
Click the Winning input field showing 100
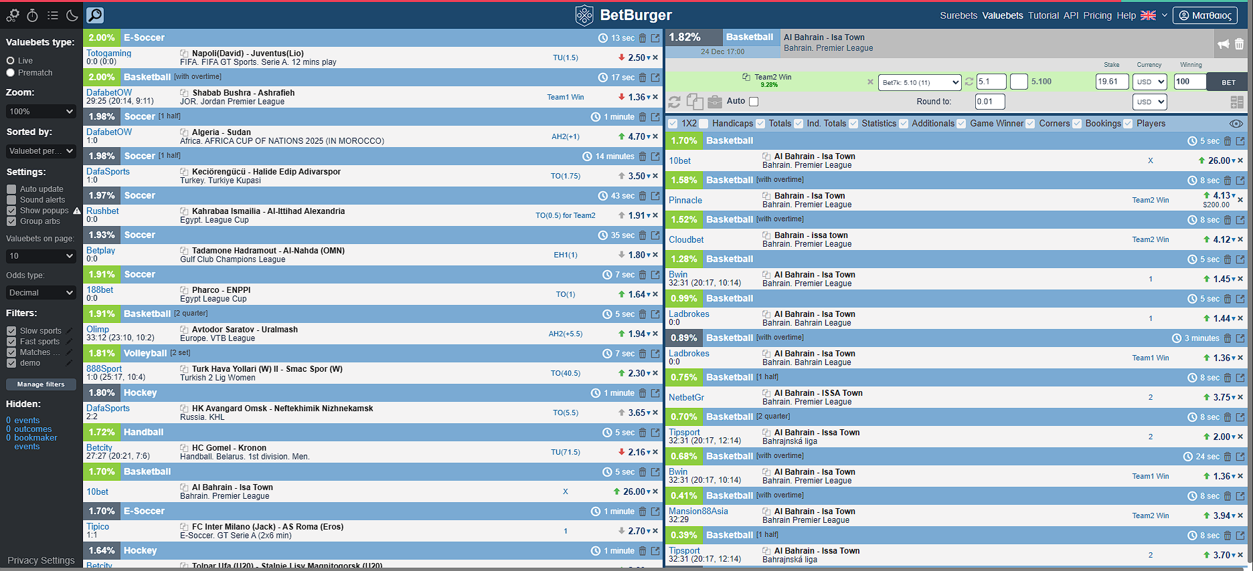[1190, 82]
